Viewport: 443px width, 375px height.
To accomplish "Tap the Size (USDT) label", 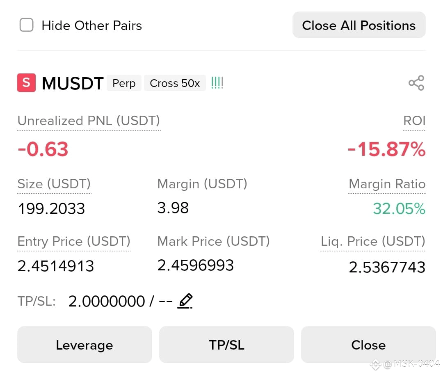I will (54, 184).
